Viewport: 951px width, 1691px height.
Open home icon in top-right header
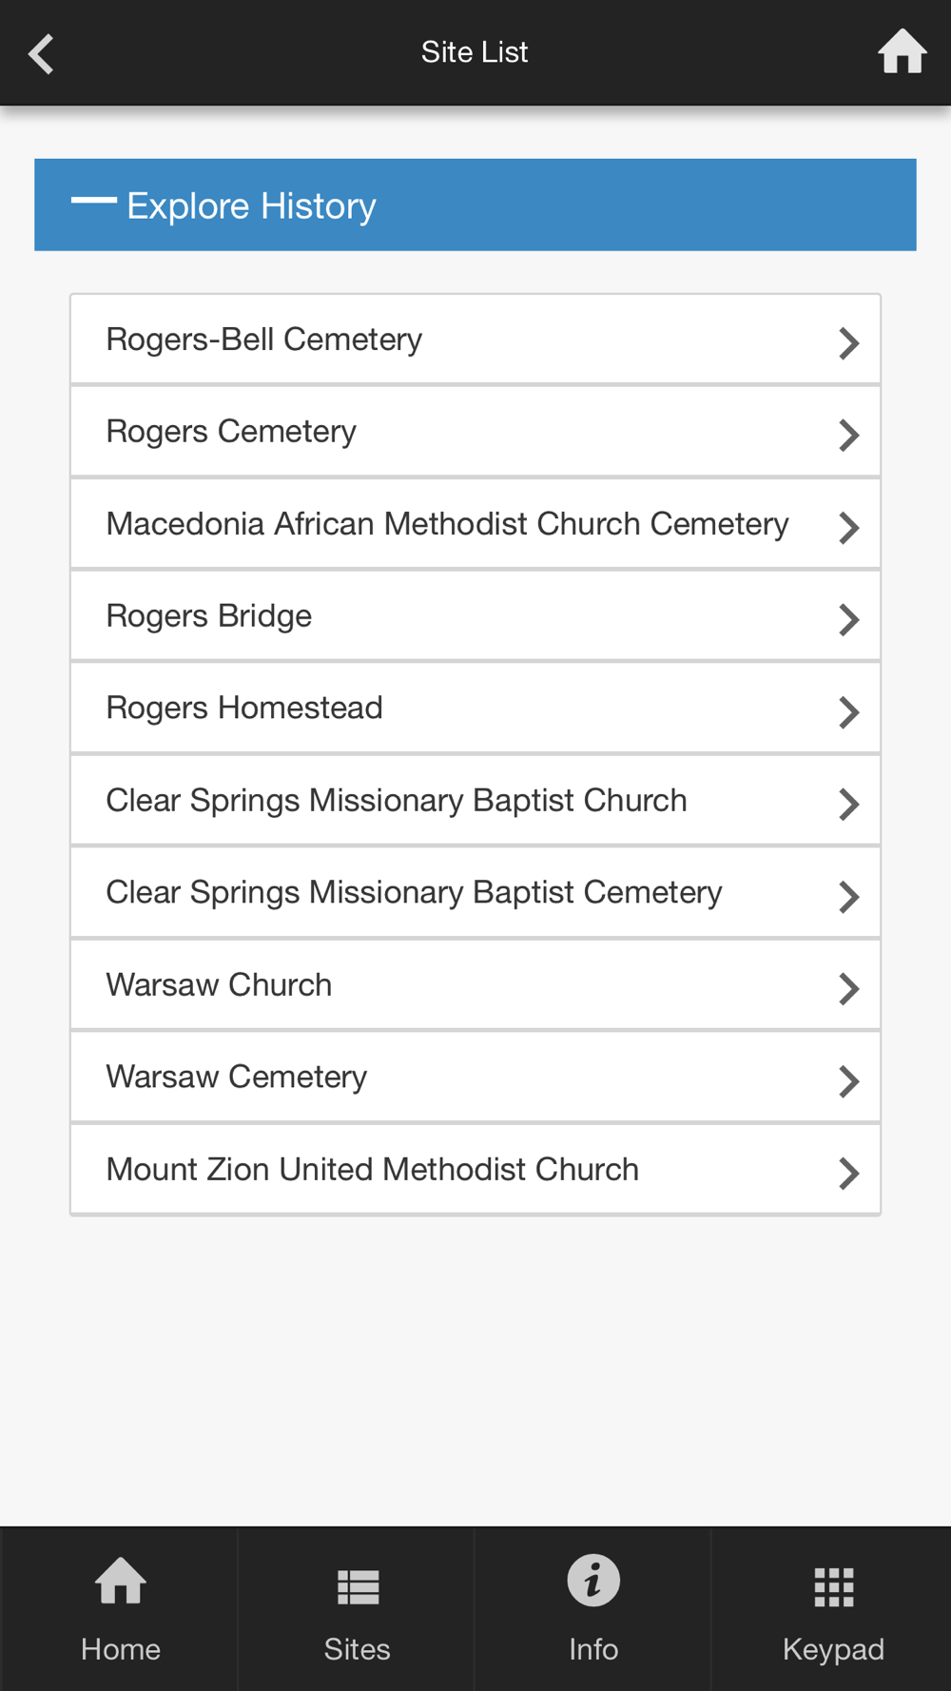[x=902, y=51]
